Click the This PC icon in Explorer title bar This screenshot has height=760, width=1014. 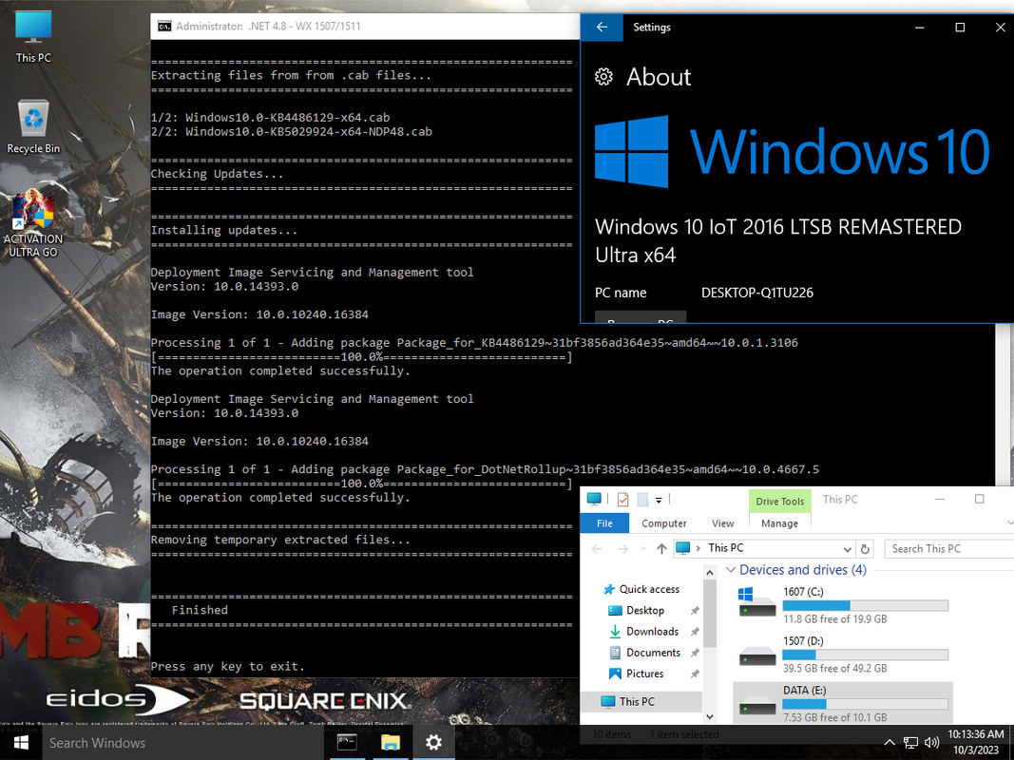[x=594, y=499]
